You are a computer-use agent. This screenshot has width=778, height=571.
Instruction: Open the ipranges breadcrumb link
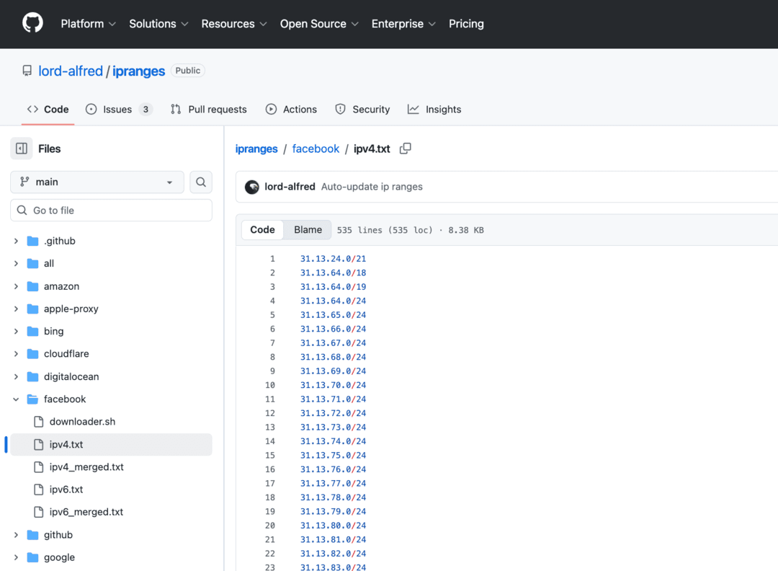click(256, 149)
